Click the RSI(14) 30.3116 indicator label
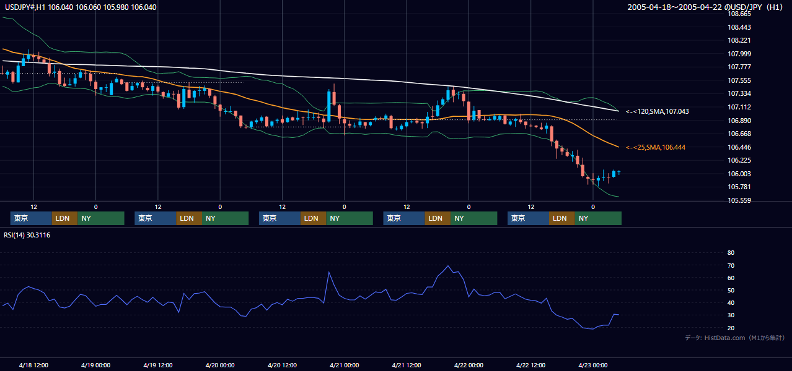This screenshot has height=371, width=792. tap(28, 235)
